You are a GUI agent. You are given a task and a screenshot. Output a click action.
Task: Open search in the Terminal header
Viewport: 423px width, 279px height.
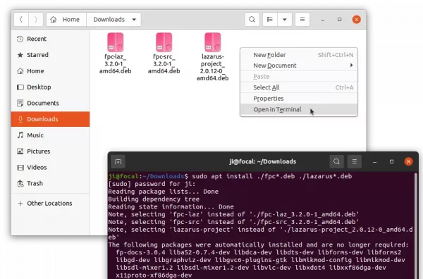336,161
